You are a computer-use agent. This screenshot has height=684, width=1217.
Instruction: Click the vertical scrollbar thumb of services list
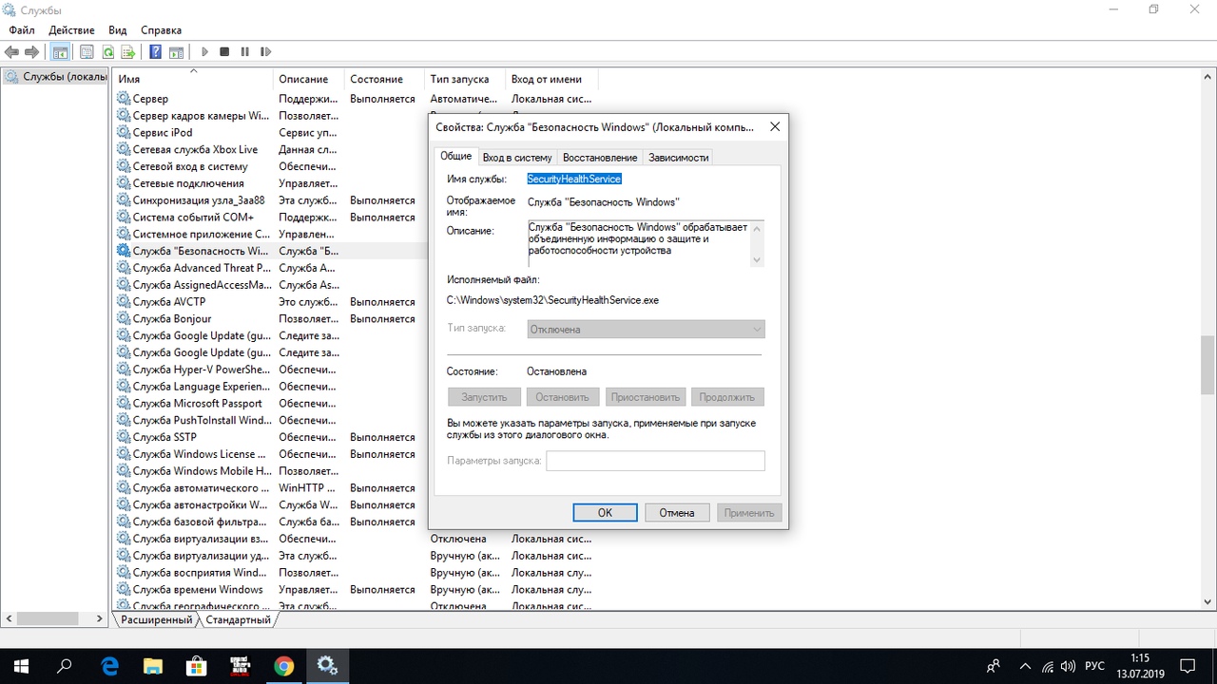pyautogui.click(x=1208, y=366)
